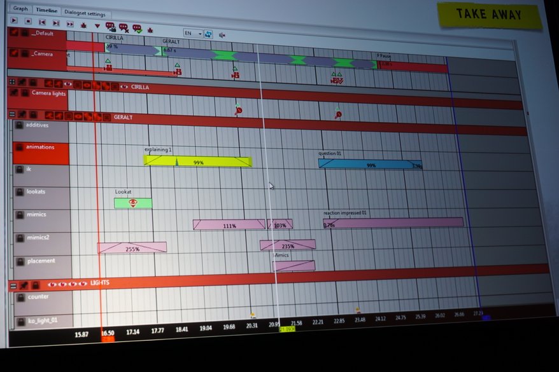The image size is (559, 372).
Task: Pin the _Default track
Action: pyautogui.click(x=14, y=32)
